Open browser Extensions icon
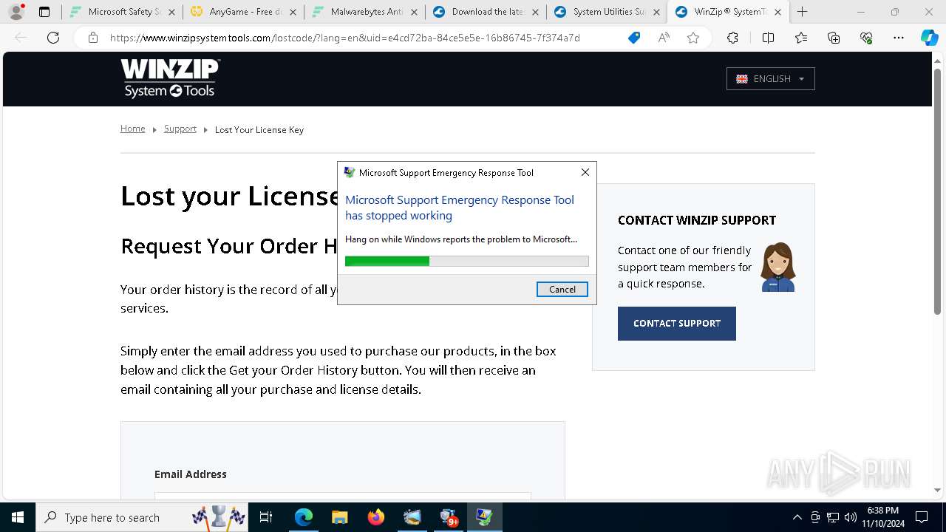Image resolution: width=946 pixels, height=532 pixels. [x=732, y=38]
